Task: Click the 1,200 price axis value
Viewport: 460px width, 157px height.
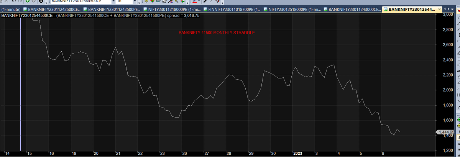Action: pyautogui.click(x=447, y=150)
